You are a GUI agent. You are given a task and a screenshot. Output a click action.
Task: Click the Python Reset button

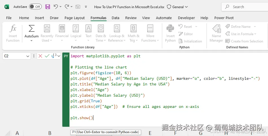pos(185,26)
